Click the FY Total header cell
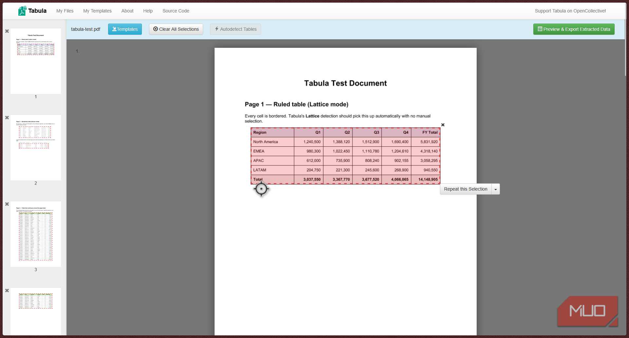This screenshot has width=629, height=338. [426, 132]
